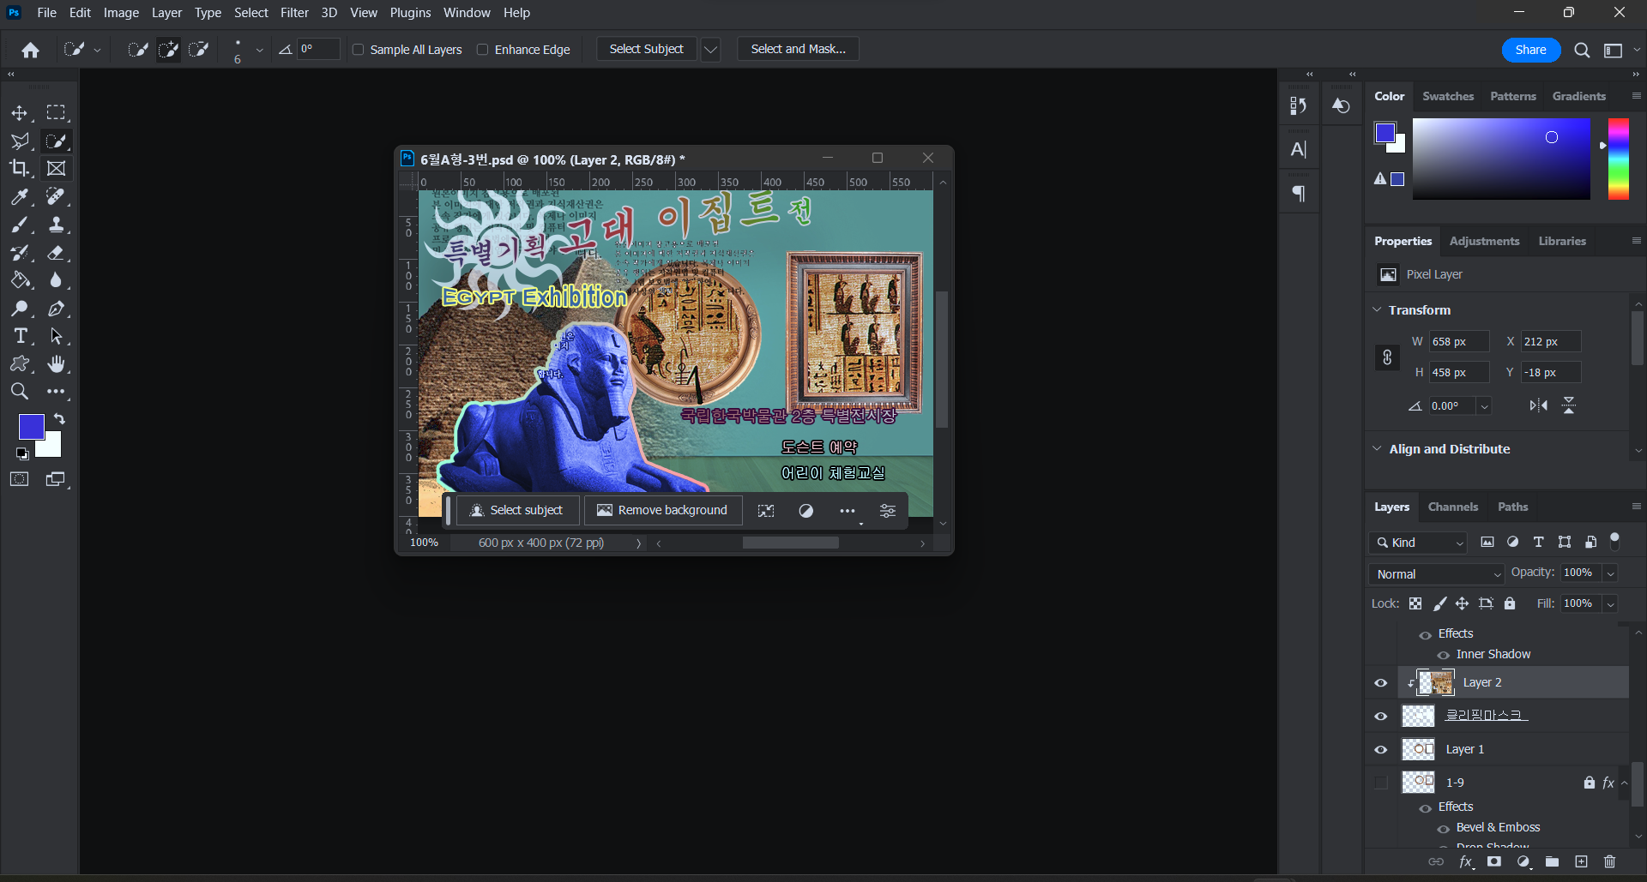Select the Move tool
The height and width of the screenshot is (882, 1647).
pyautogui.click(x=19, y=113)
